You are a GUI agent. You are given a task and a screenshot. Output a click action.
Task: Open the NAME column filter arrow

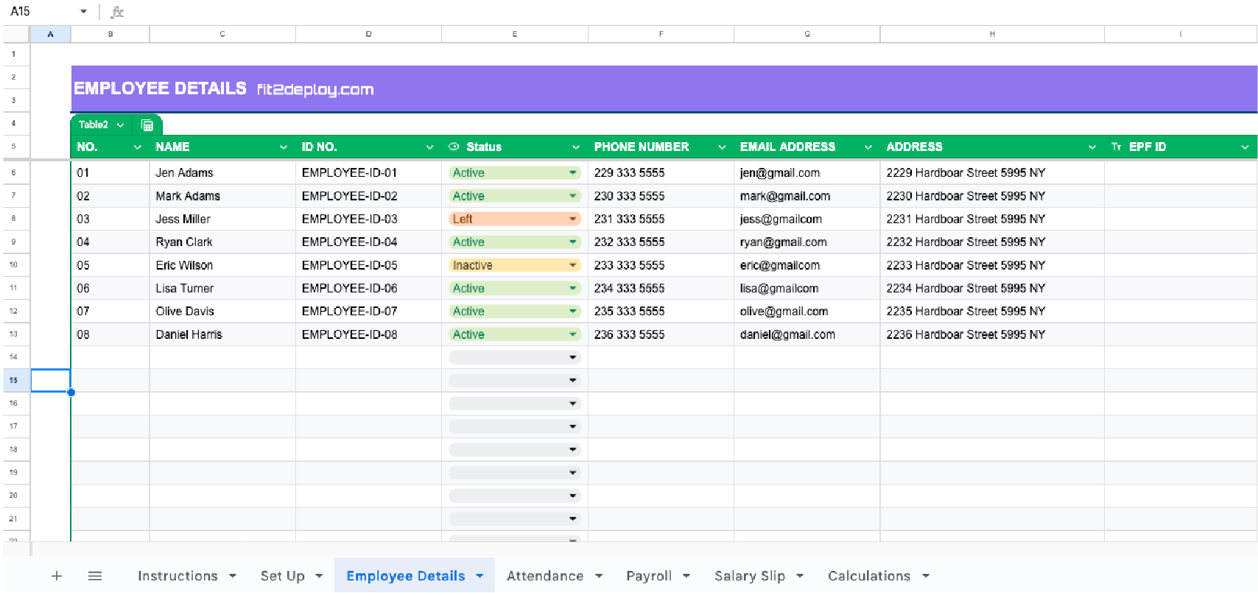[284, 147]
